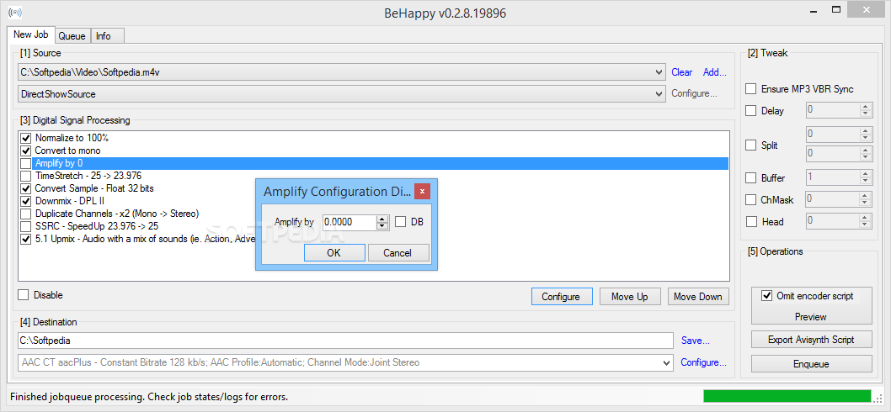Enable the Split checkbox
Image resolution: width=891 pixels, height=412 pixels.
[x=751, y=145]
